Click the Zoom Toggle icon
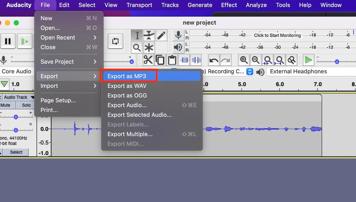 (x=292, y=60)
